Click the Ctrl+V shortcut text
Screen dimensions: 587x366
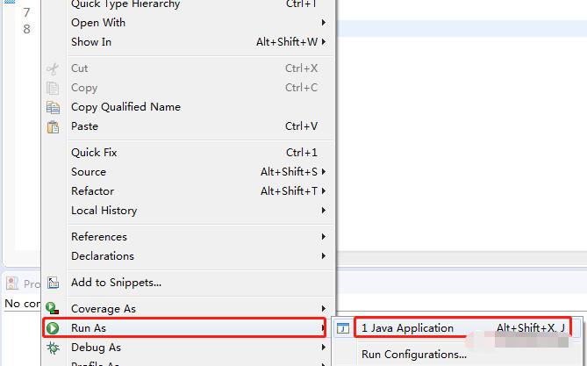point(301,126)
